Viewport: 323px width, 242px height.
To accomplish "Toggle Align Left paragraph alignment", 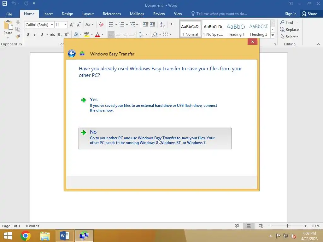I will coord(111,34).
